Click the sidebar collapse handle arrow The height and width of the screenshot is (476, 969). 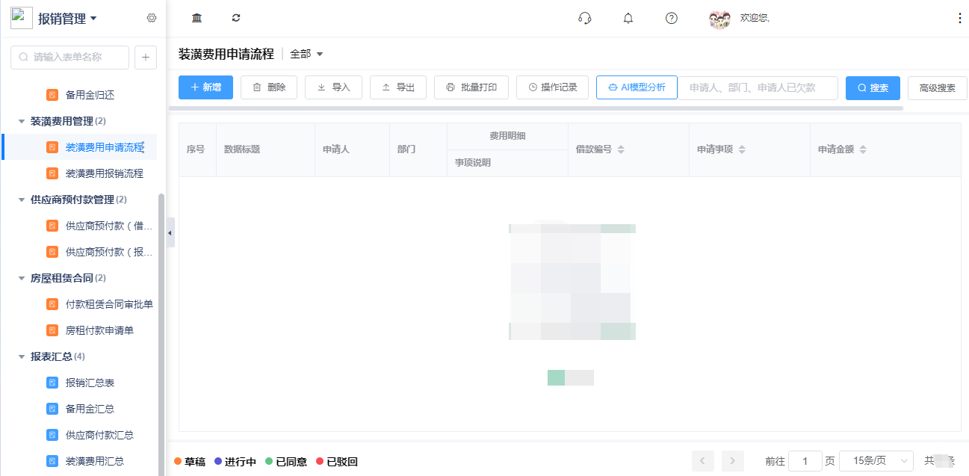coord(170,233)
